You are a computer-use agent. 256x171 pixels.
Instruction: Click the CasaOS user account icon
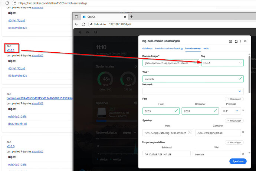pos(79,32)
